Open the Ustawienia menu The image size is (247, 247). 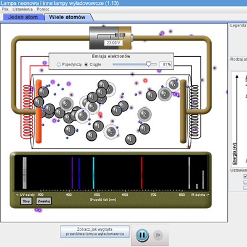22,9
